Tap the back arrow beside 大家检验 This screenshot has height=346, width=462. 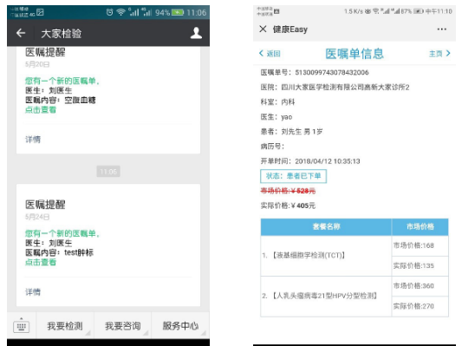click(x=21, y=33)
